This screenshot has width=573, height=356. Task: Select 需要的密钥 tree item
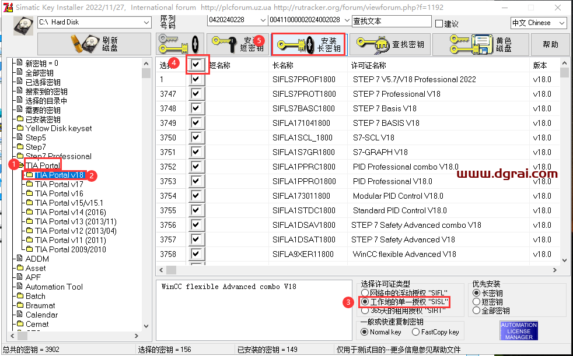coord(43,110)
